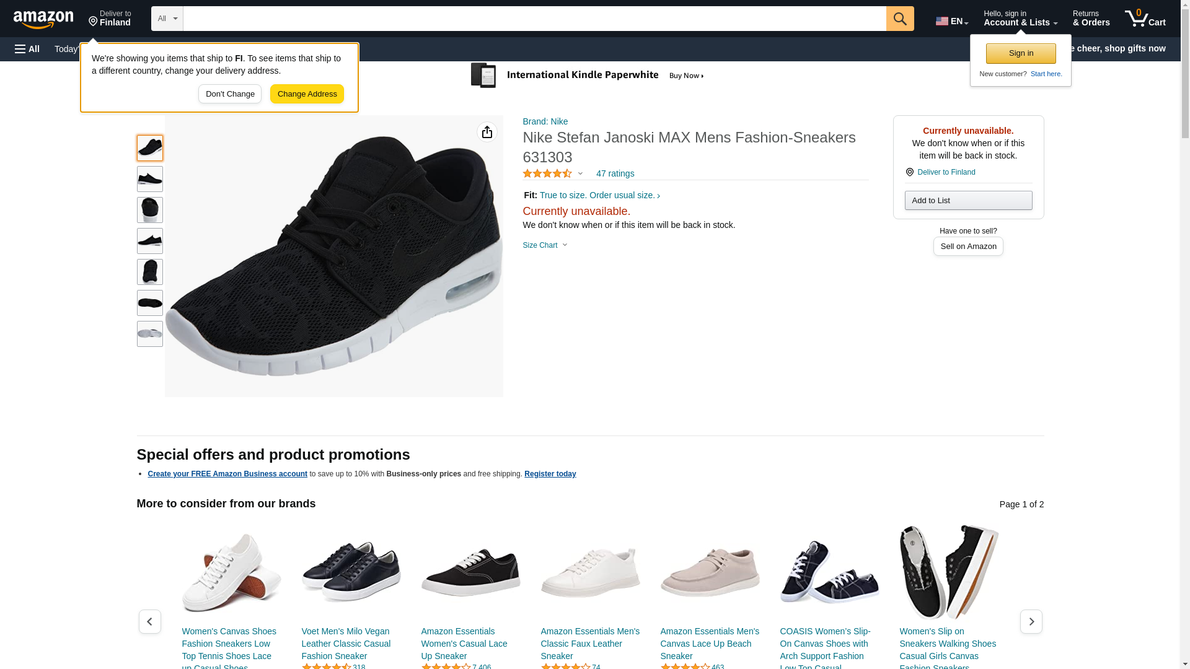1190x669 pixels.
Task: Open Returns & Orders
Action: [1091, 19]
